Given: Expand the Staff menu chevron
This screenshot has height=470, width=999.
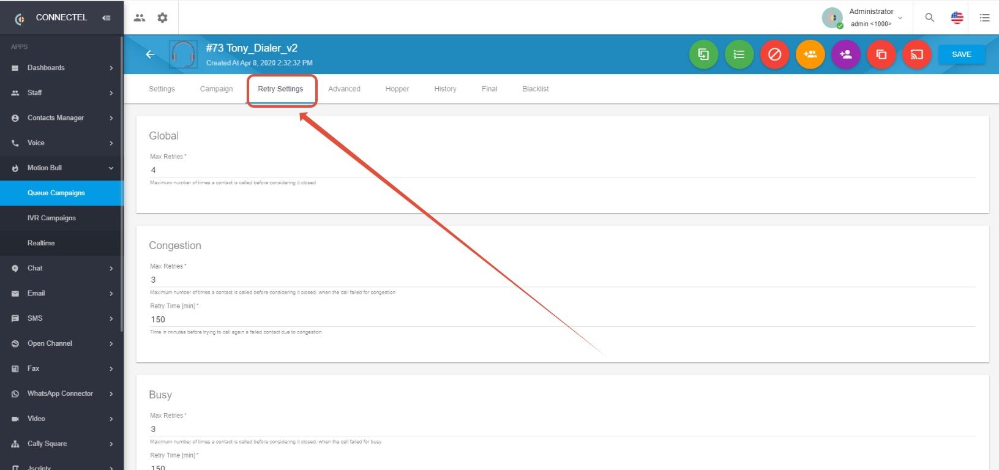Looking at the screenshot, I should [x=111, y=93].
